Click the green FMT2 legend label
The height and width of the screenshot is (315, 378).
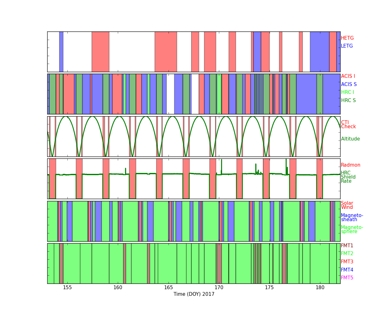[347, 254]
